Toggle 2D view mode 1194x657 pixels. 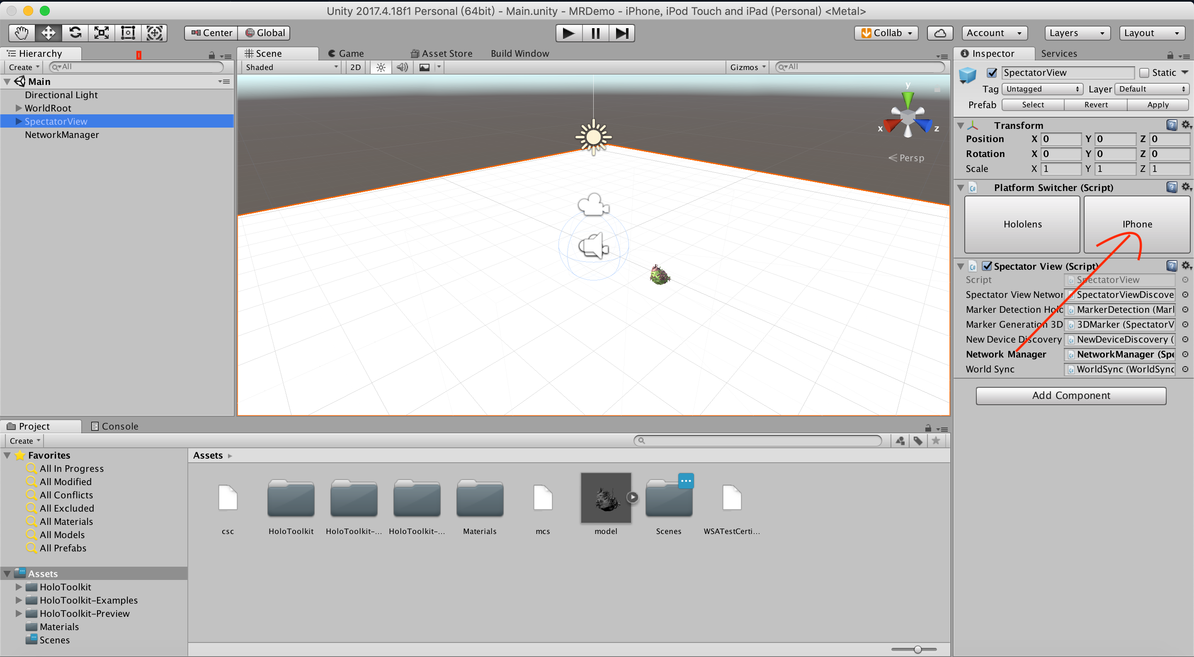[356, 67]
